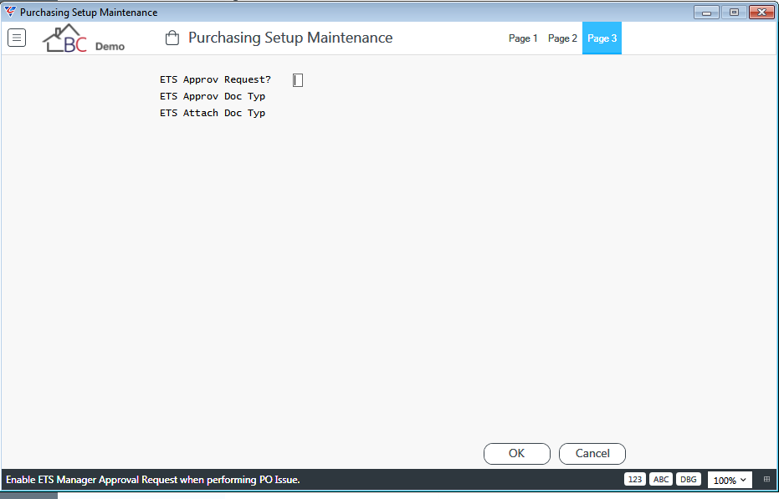The image size is (779, 499).
Task: Open the 100% zoom dropdown
Action: point(730,480)
